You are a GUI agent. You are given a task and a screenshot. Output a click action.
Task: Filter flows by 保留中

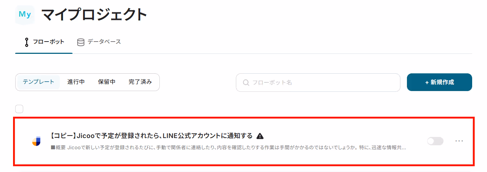pyautogui.click(x=107, y=82)
